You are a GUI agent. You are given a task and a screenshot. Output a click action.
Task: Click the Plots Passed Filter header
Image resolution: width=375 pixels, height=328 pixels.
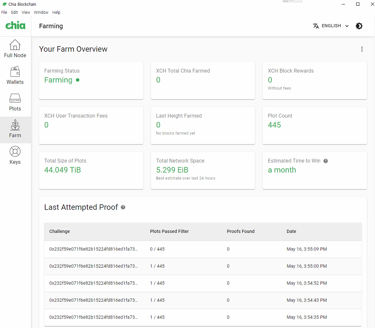169,231
